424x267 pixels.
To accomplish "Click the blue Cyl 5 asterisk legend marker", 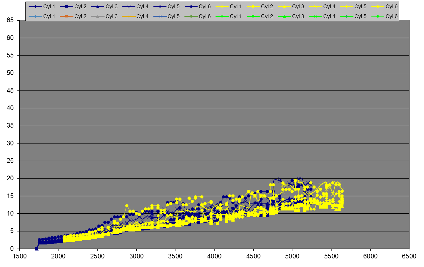I will click(x=160, y=16).
